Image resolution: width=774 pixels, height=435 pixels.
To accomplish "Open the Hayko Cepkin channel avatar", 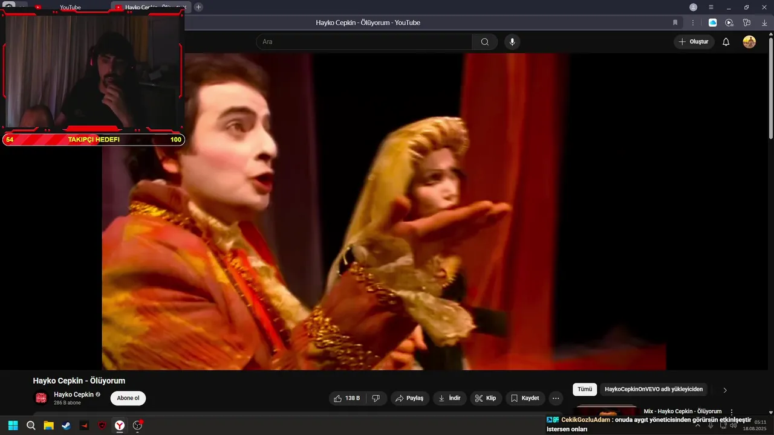I will 41,398.
